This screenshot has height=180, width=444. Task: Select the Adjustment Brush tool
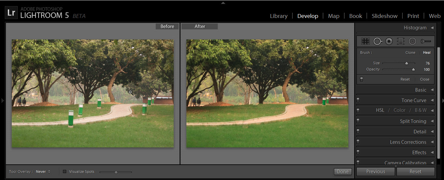(425, 41)
